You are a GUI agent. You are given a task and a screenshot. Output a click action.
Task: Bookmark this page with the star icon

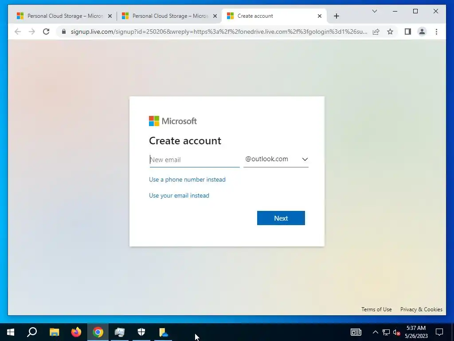coord(390,32)
